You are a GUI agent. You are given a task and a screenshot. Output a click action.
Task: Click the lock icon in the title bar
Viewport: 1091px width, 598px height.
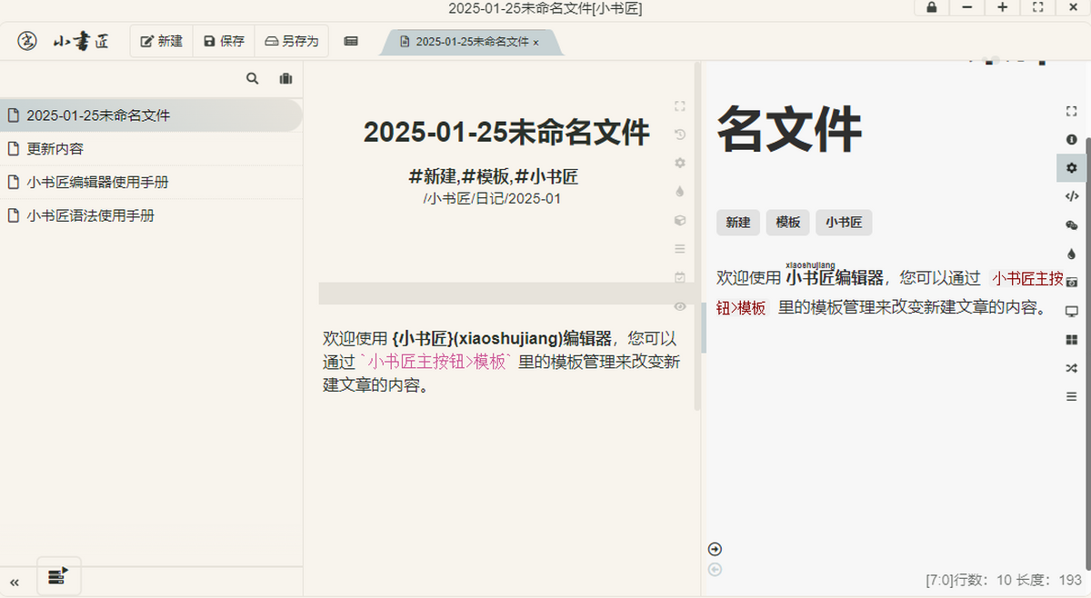click(932, 7)
